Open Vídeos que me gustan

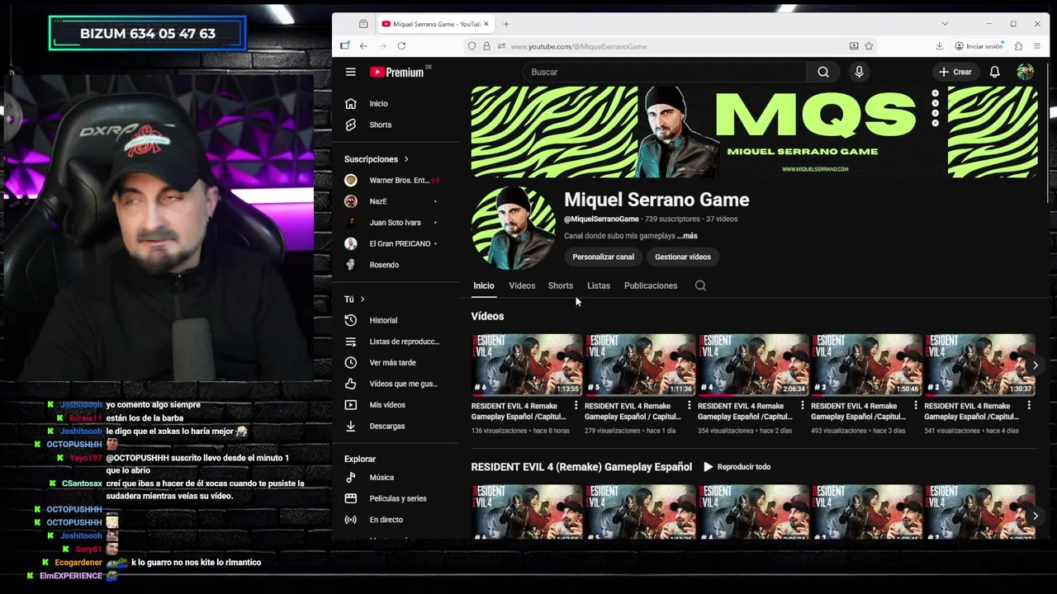point(401,384)
